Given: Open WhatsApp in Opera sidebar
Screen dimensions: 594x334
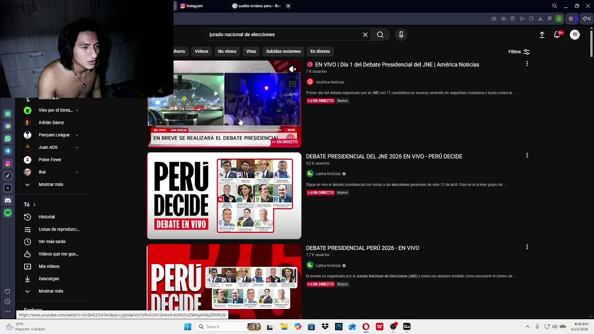Looking at the screenshot, I should (x=8, y=138).
